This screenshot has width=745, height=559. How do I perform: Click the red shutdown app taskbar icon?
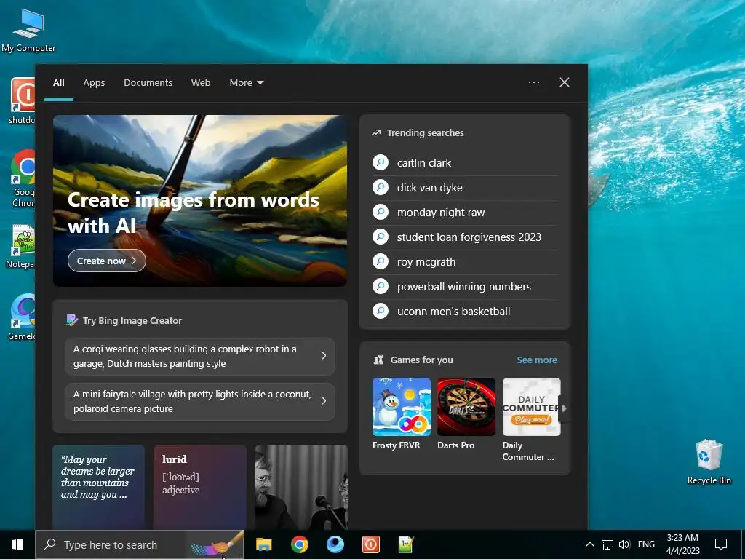click(x=370, y=544)
